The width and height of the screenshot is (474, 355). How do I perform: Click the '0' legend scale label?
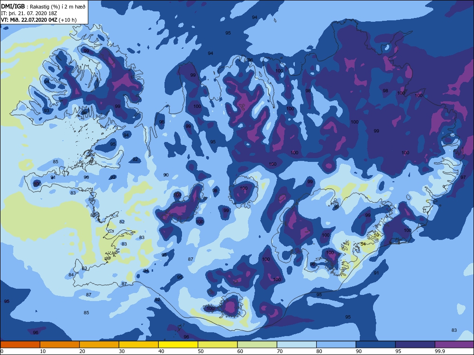[2, 351]
